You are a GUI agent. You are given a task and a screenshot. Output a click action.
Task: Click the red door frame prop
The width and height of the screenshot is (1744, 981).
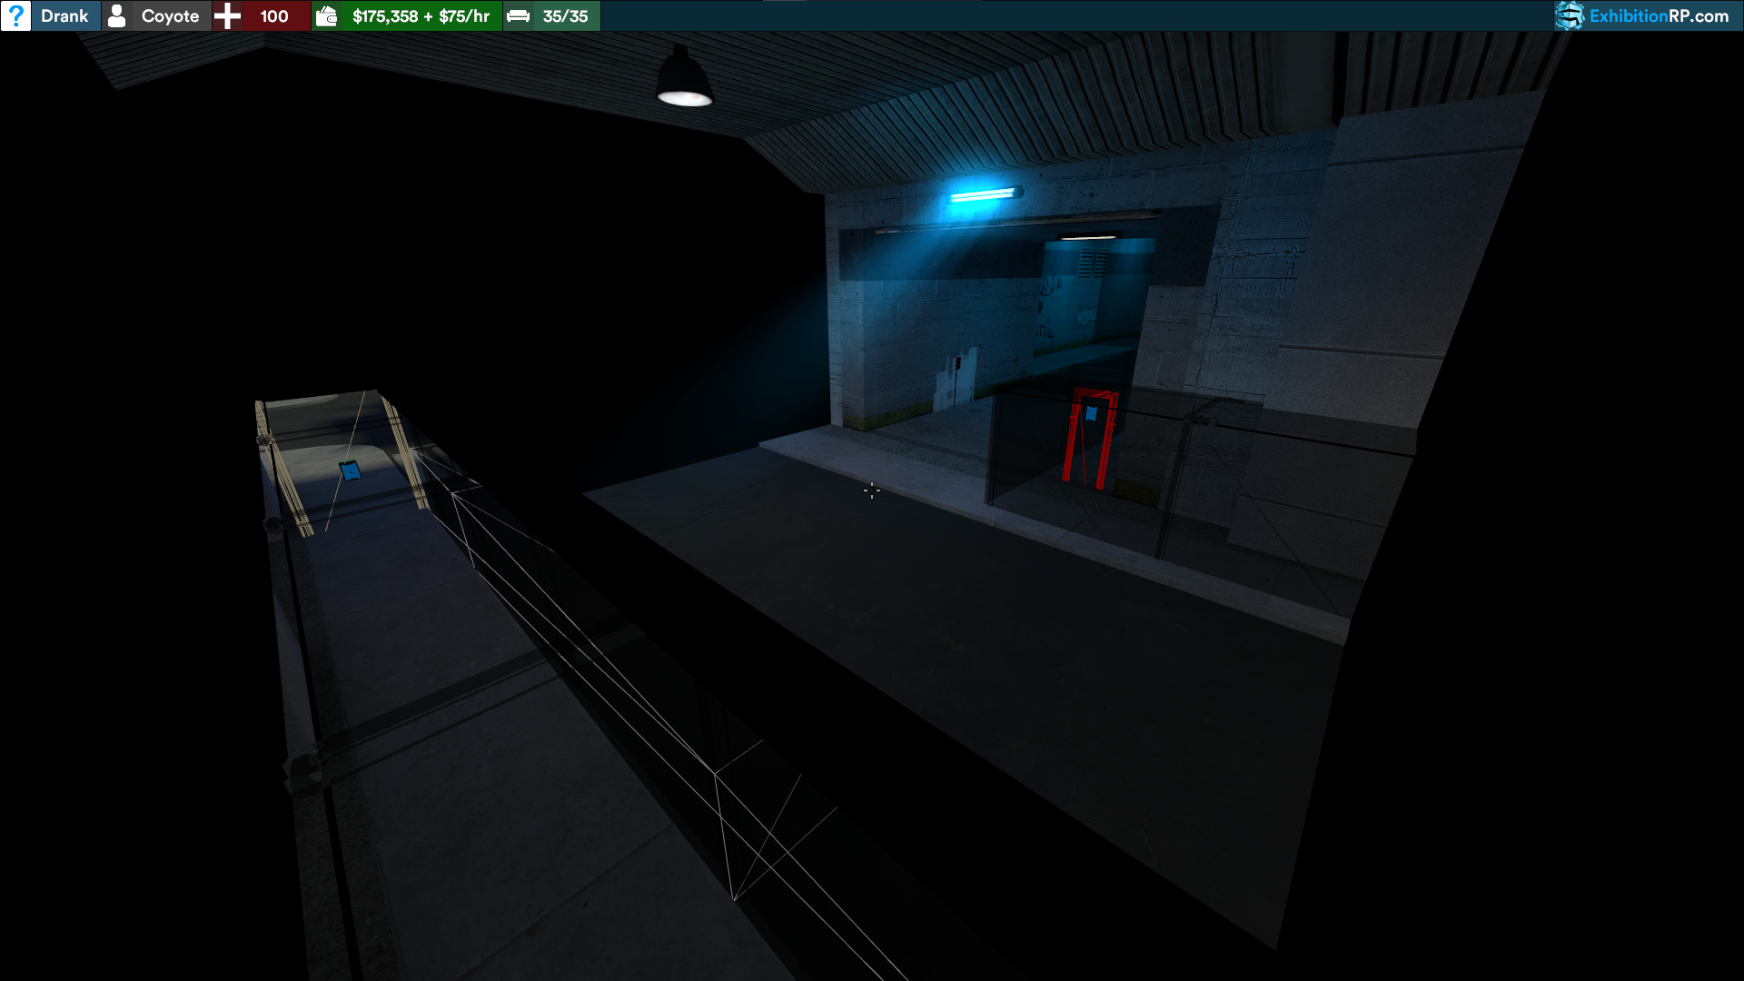tap(1090, 438)
